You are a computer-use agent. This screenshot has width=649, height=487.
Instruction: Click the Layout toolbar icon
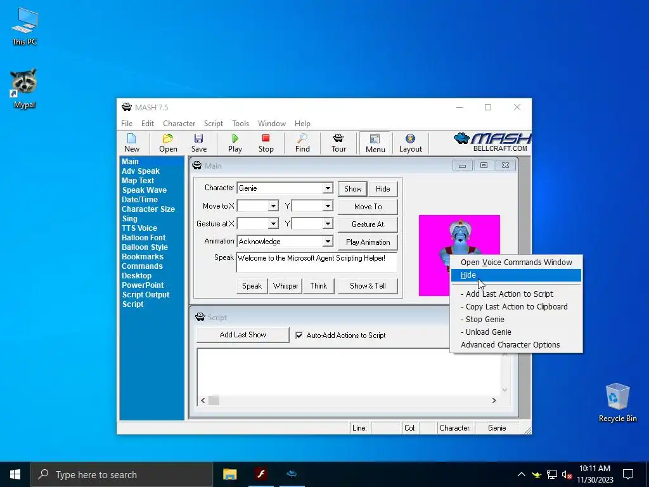click(410, 143)
